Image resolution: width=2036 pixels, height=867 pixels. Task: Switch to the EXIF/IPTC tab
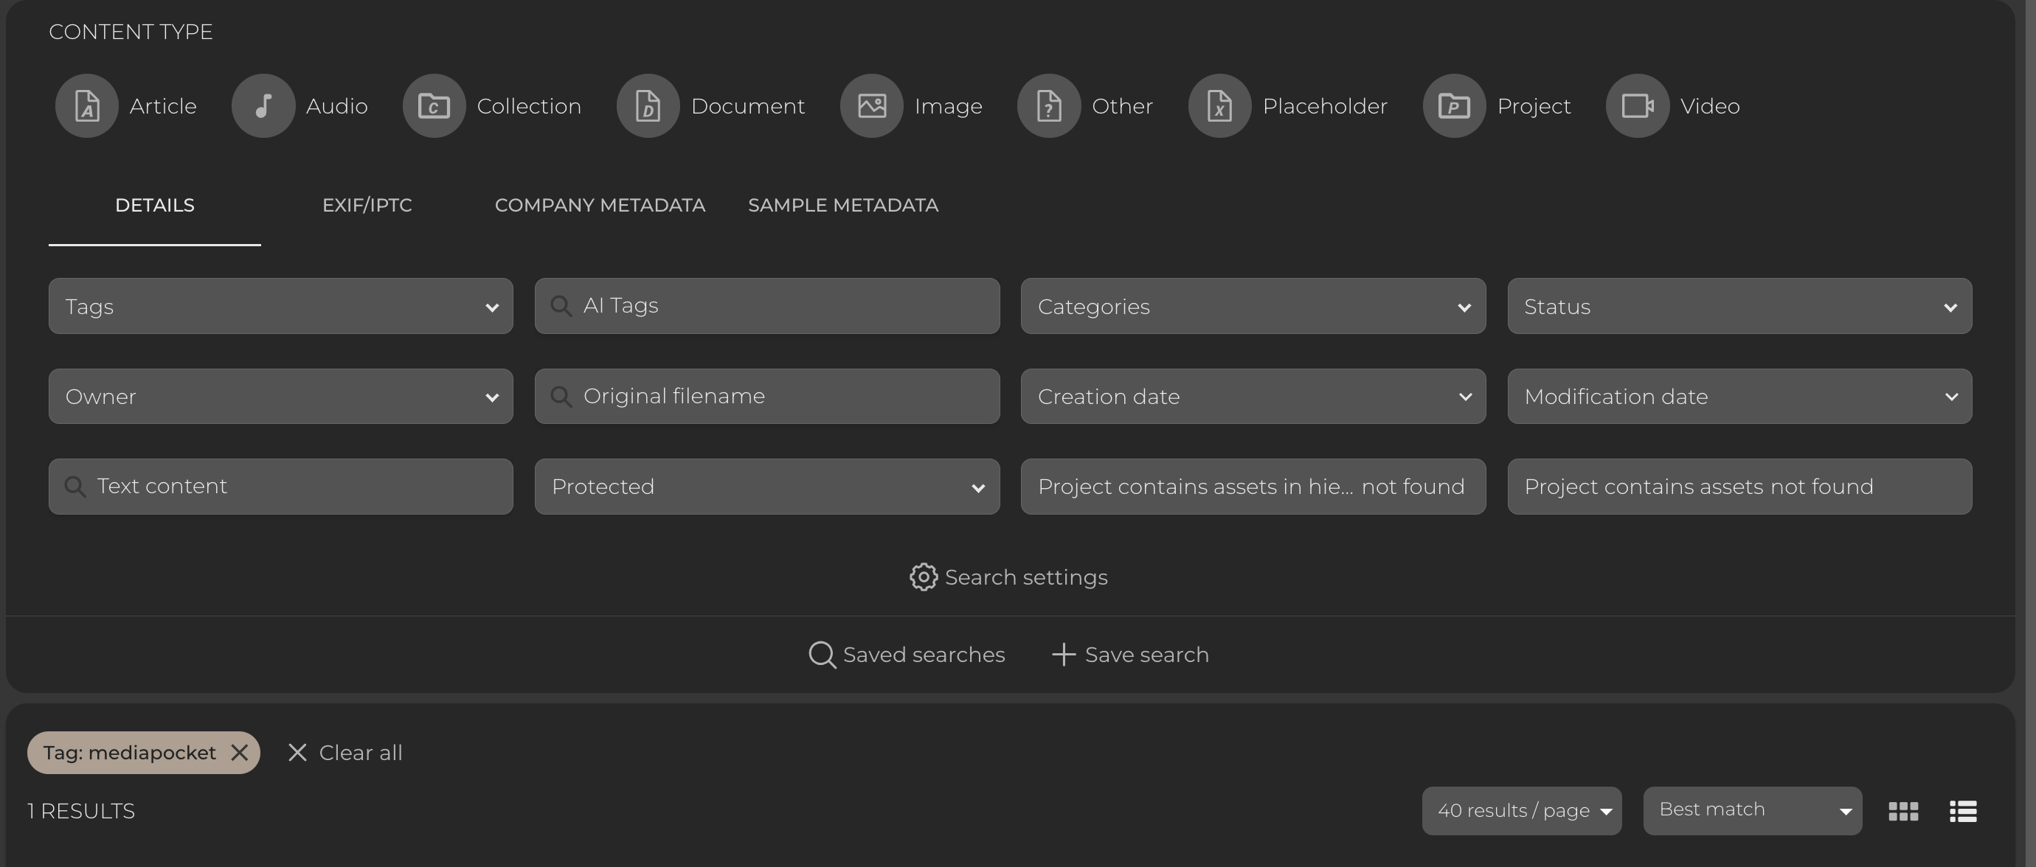367,205
